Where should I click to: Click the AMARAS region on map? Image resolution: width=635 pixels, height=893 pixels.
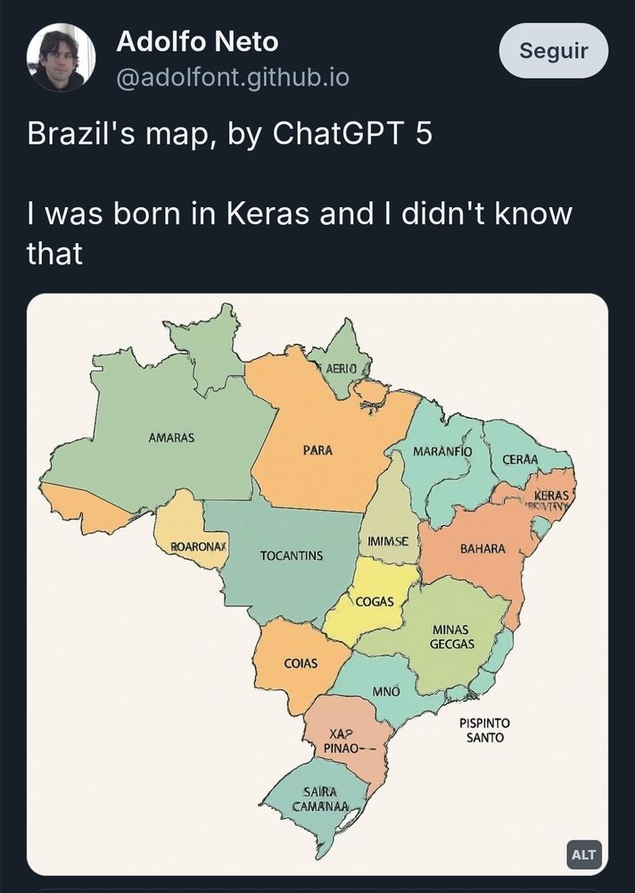171,438
